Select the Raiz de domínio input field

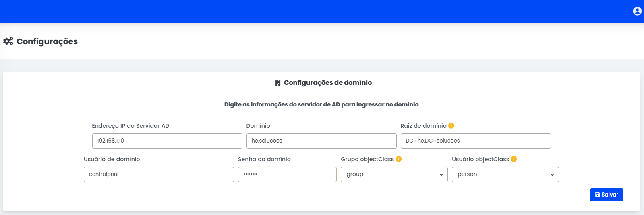click(x=476, y=141)
